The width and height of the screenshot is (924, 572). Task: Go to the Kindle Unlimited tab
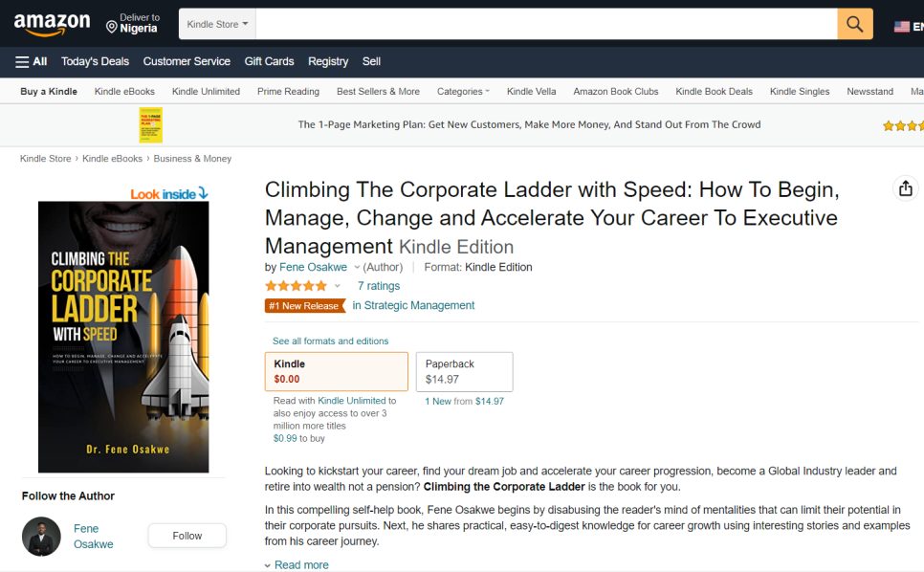coord(206,92)
